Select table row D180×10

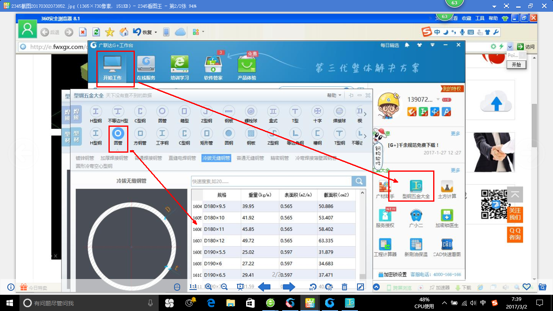(274, 218)
